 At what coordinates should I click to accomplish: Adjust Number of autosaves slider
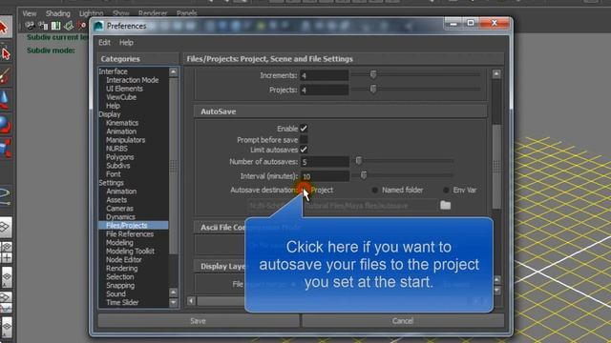click(359, 161)
